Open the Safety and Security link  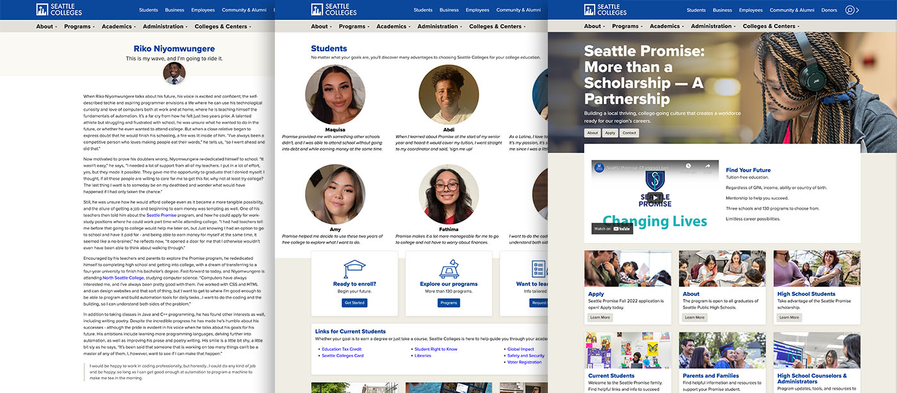525,355
